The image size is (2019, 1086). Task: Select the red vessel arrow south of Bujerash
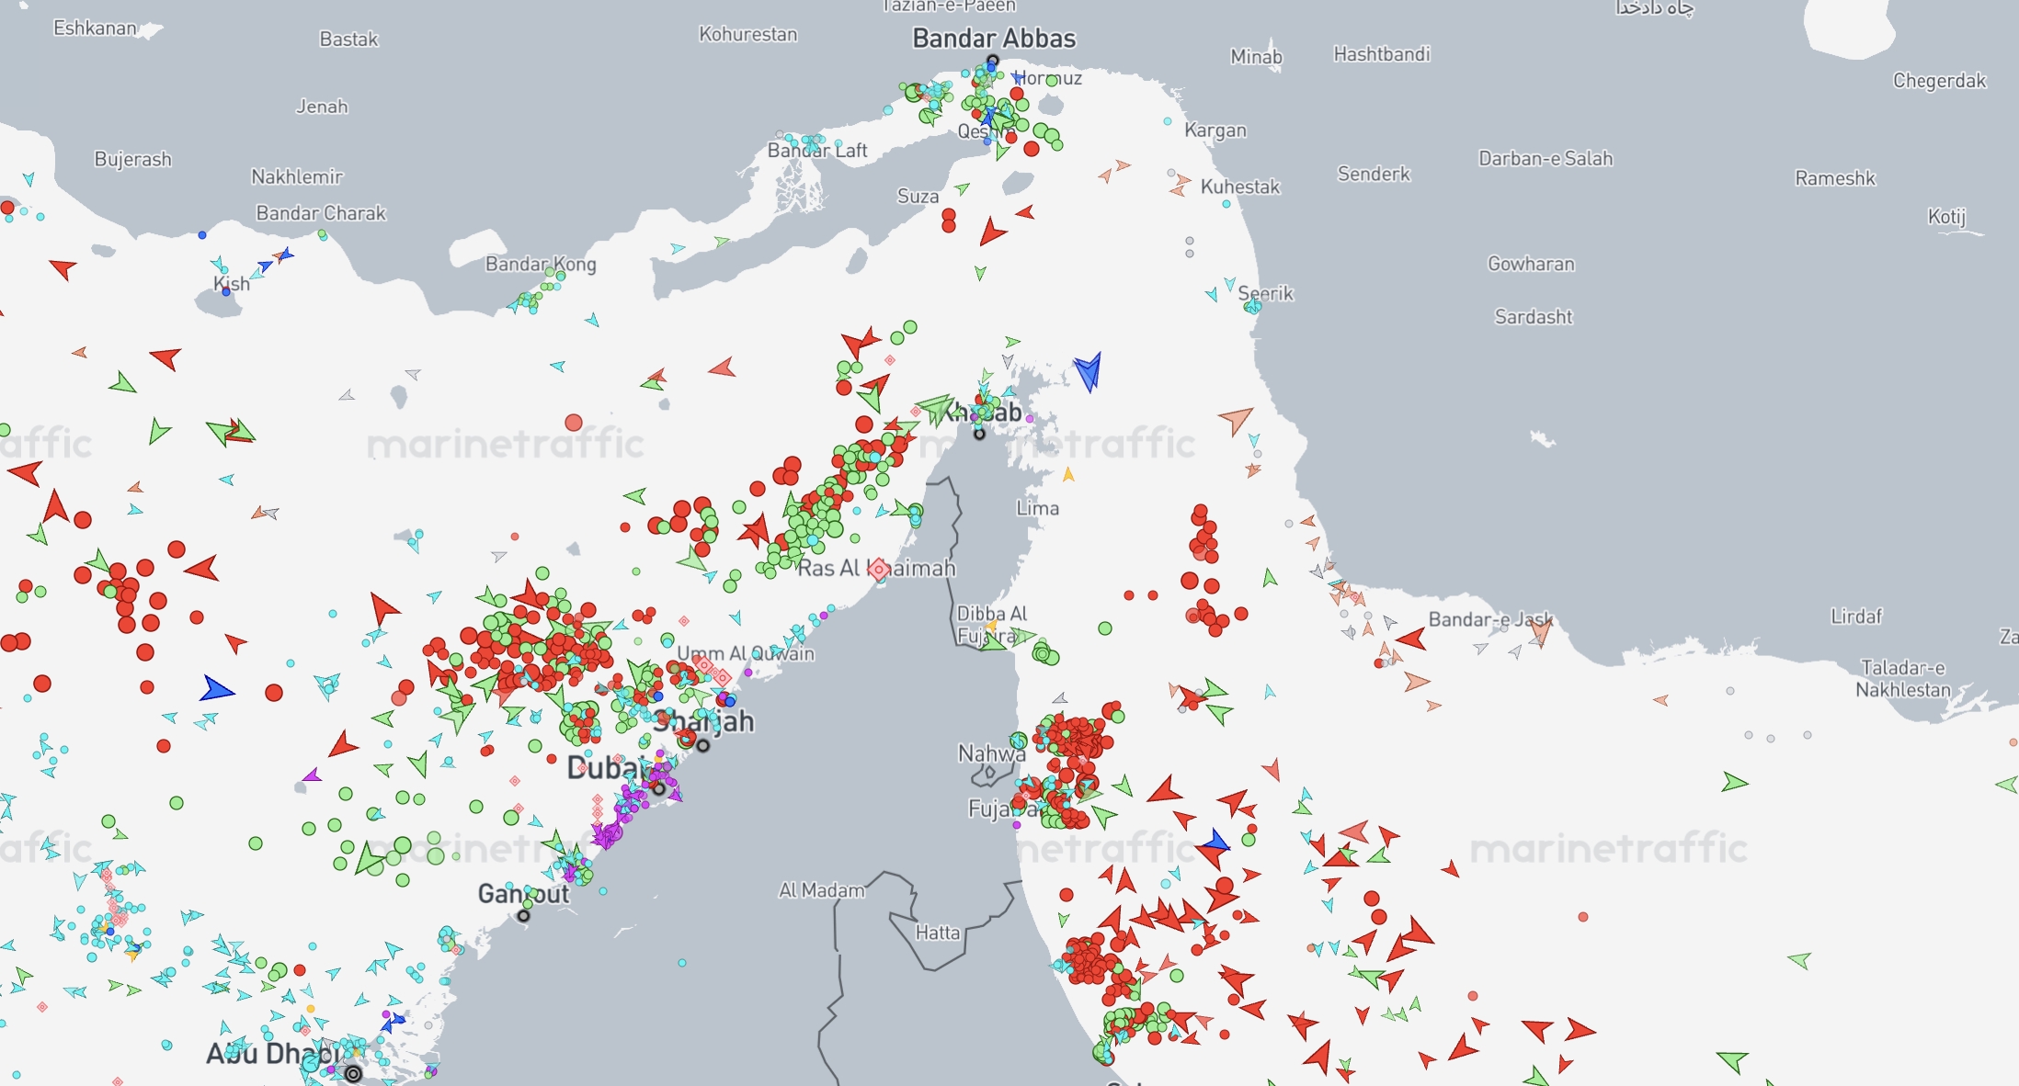63,268
